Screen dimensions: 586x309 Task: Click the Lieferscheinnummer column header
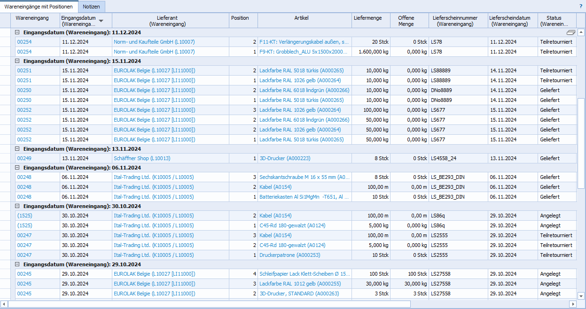(454, 21)
